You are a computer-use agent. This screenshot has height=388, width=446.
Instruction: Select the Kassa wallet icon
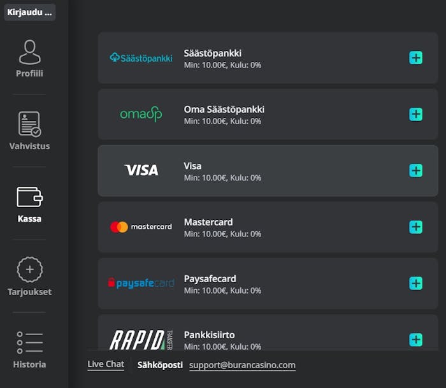[x=29, y=197]
